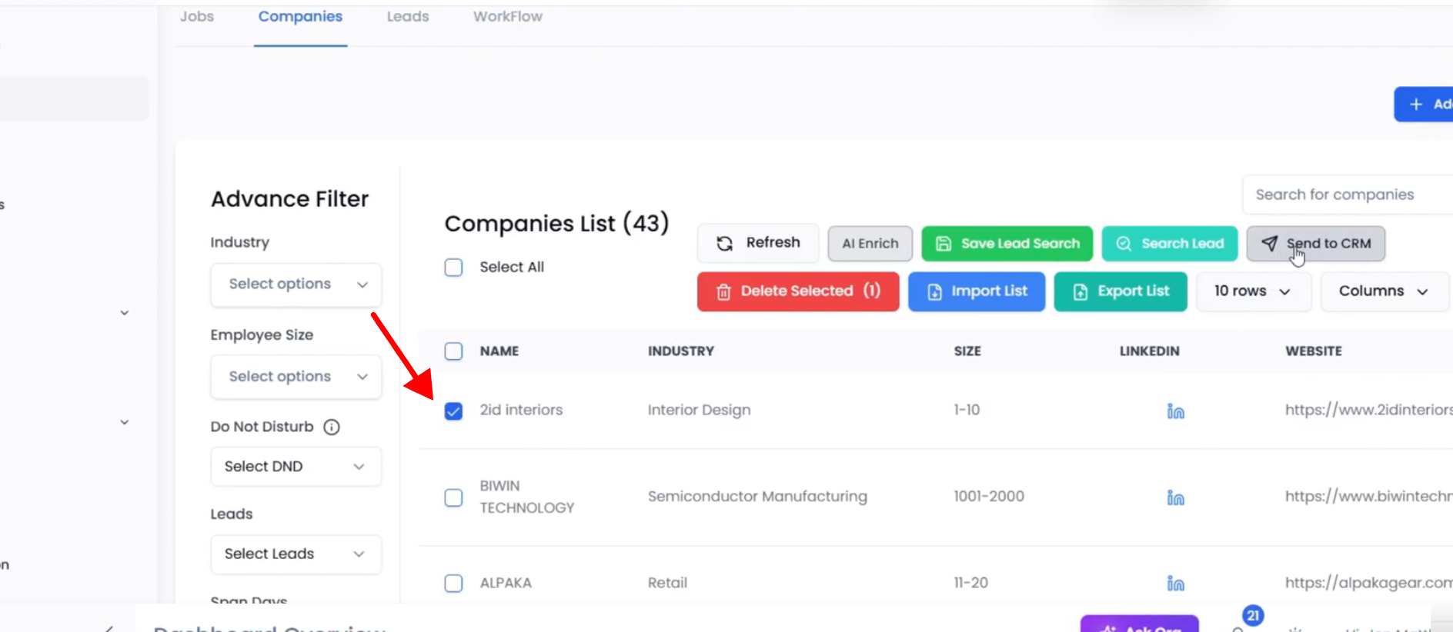The width and height of the screenshot is (1453, 632).
Task: Tick the ALPAKA row checkbox
Action: click(454, 584)
